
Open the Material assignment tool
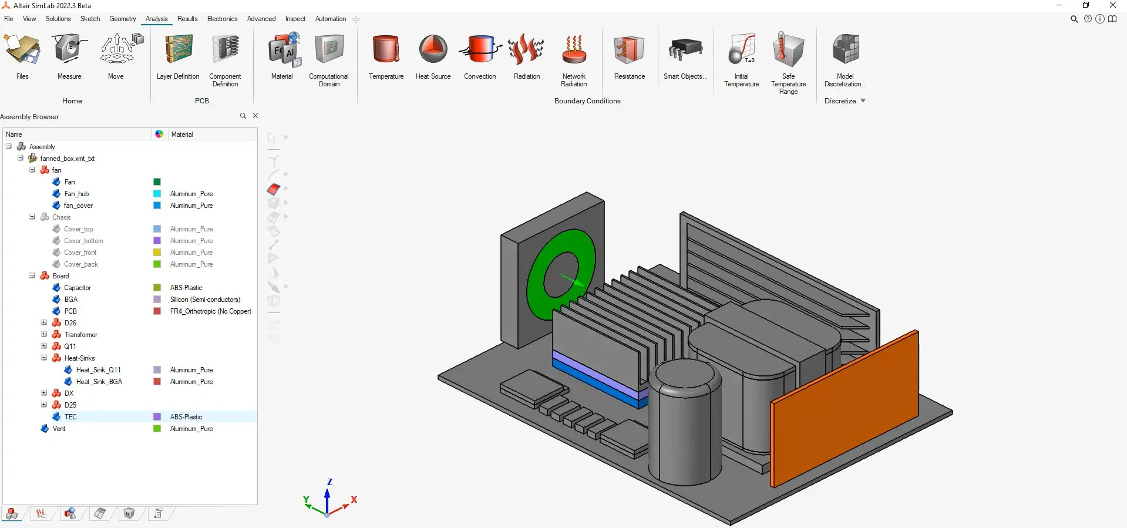click(282, 50)
